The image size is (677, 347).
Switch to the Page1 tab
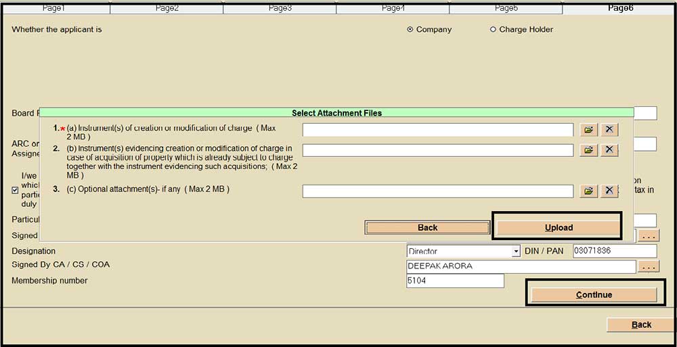[54, 8]
